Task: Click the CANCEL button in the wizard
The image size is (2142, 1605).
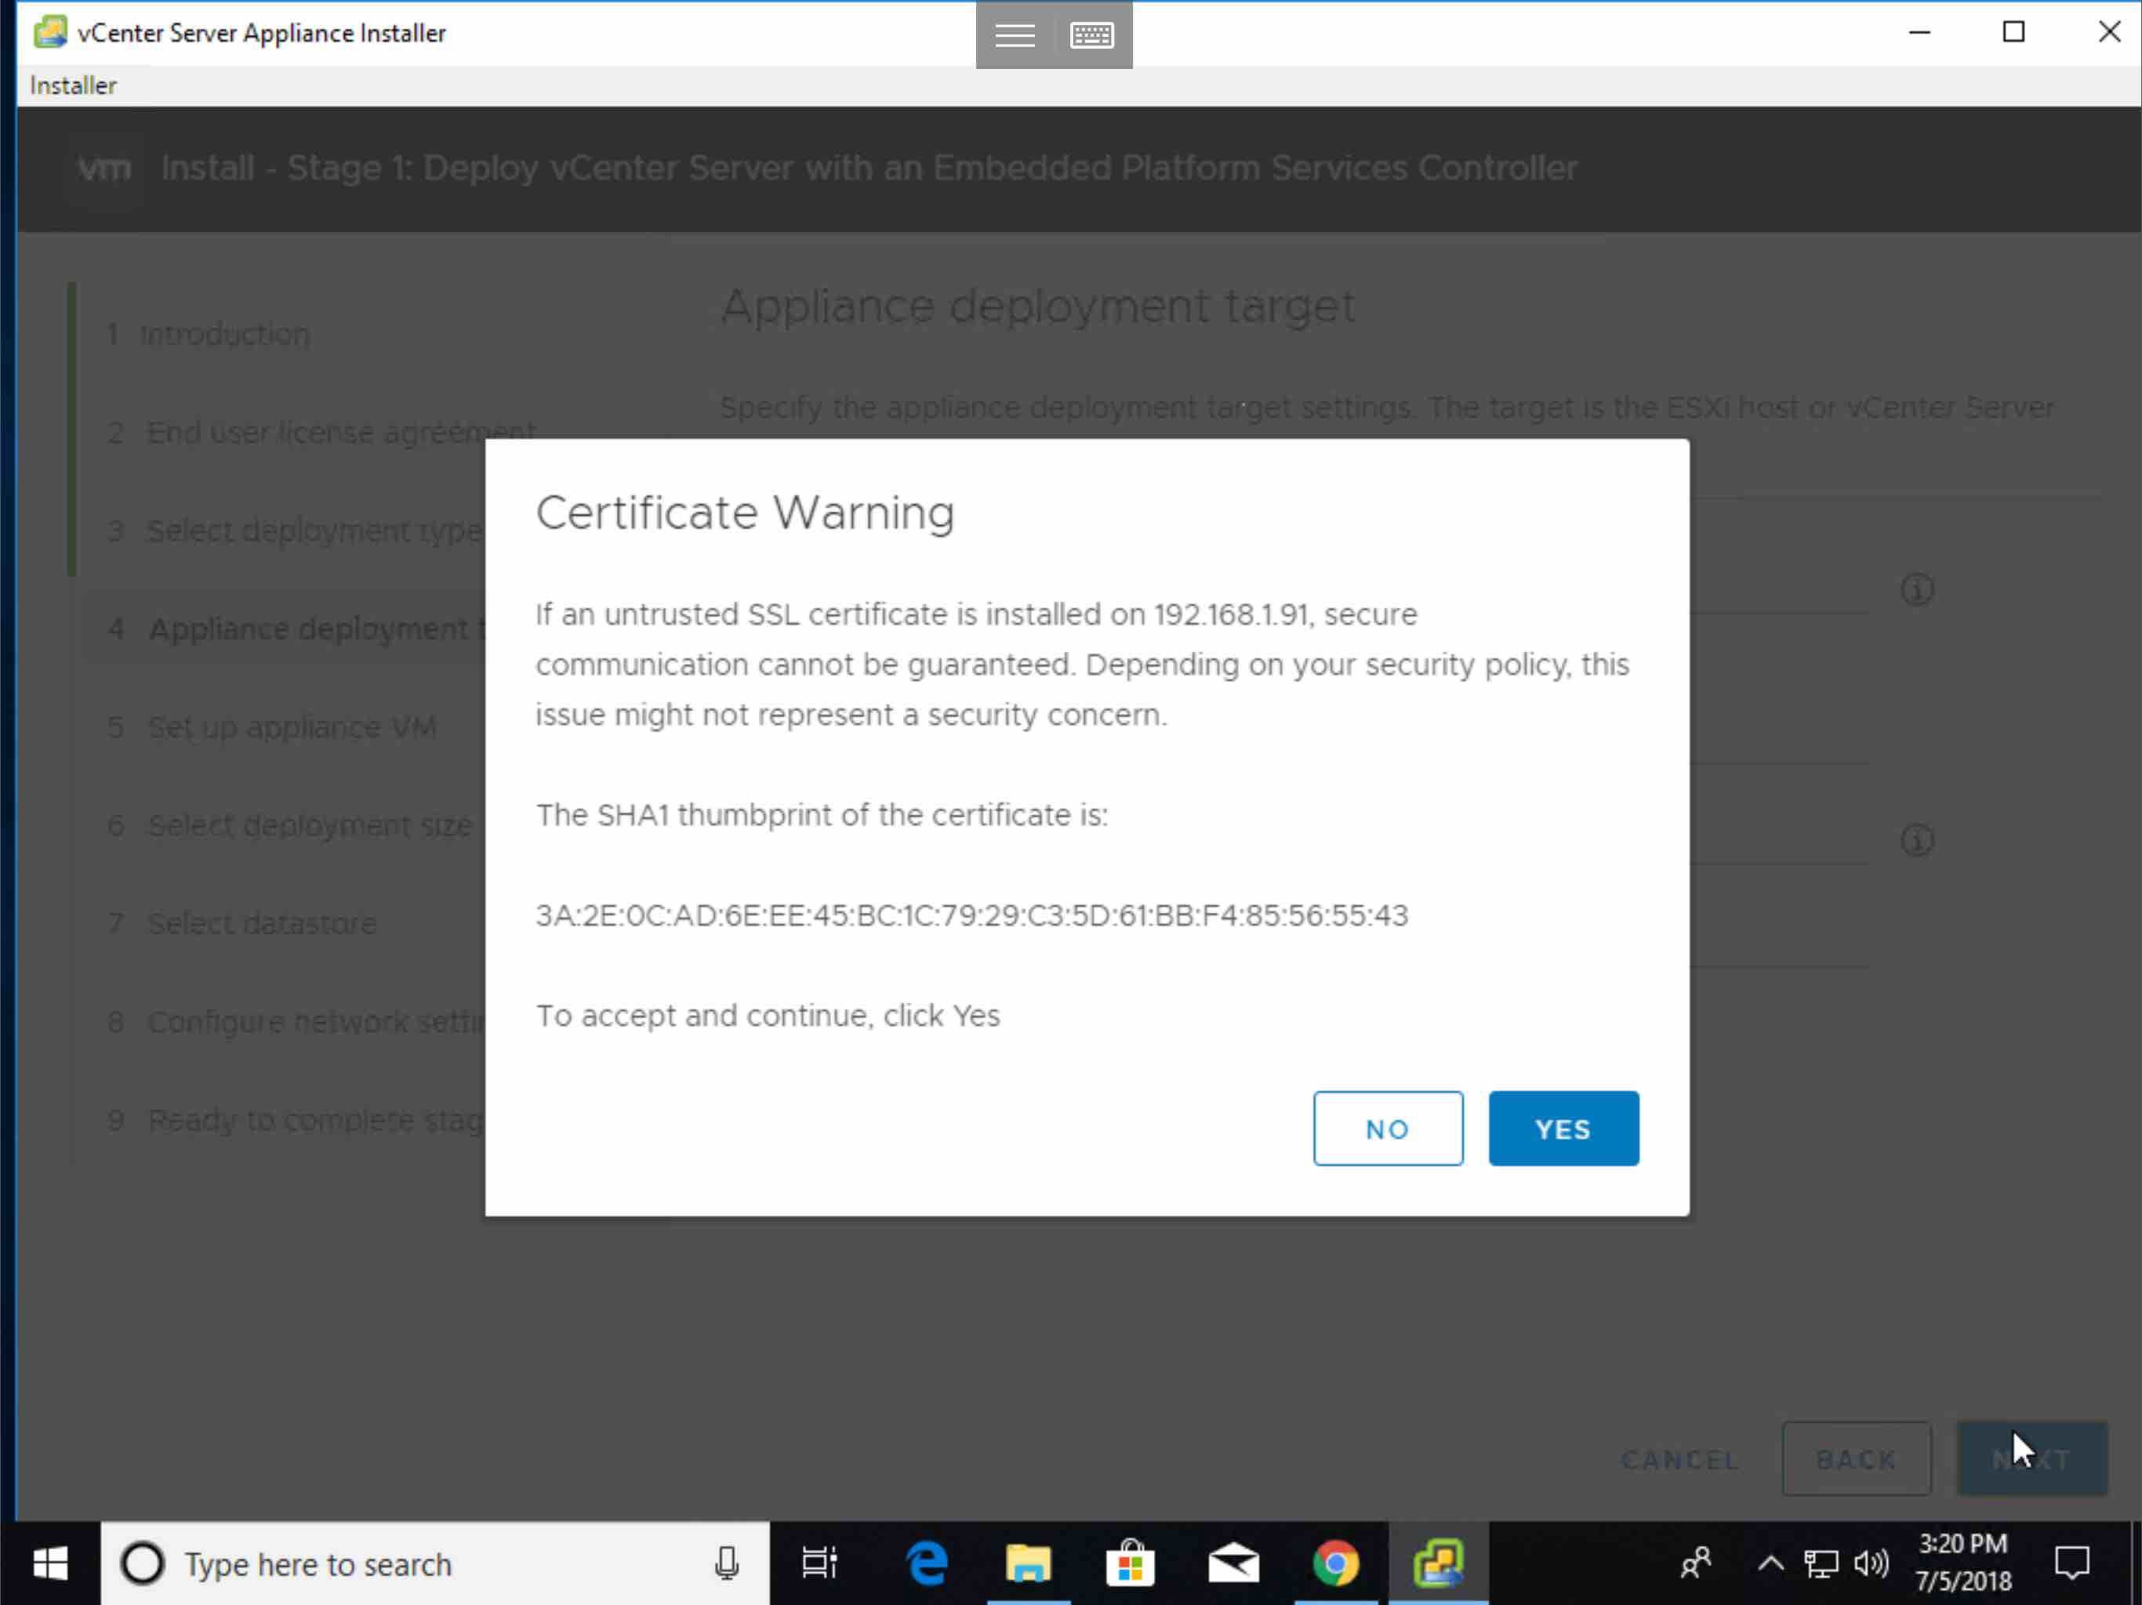Action: click(x=1679, y=1458)
